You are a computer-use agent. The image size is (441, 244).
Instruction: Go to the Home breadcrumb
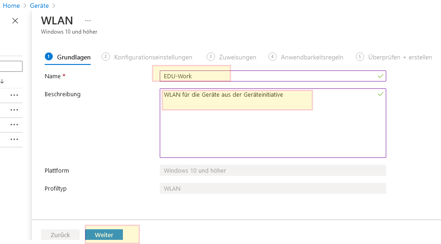(x=12, y=6)
